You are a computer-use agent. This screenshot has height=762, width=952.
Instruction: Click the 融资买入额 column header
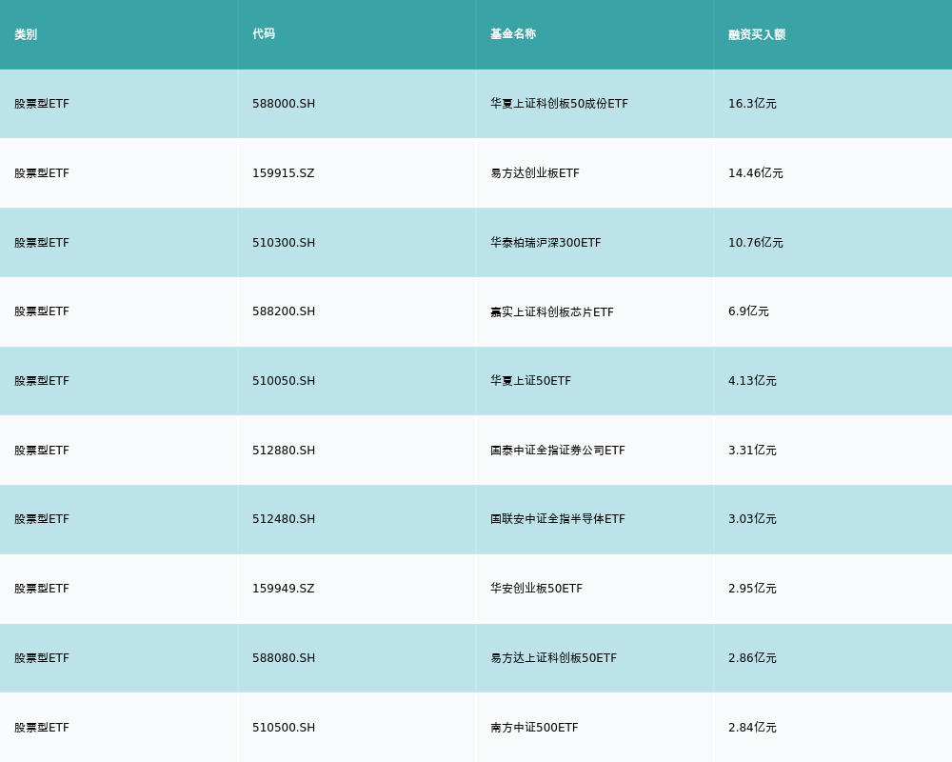pyautogui.click(x=757, y=34)
